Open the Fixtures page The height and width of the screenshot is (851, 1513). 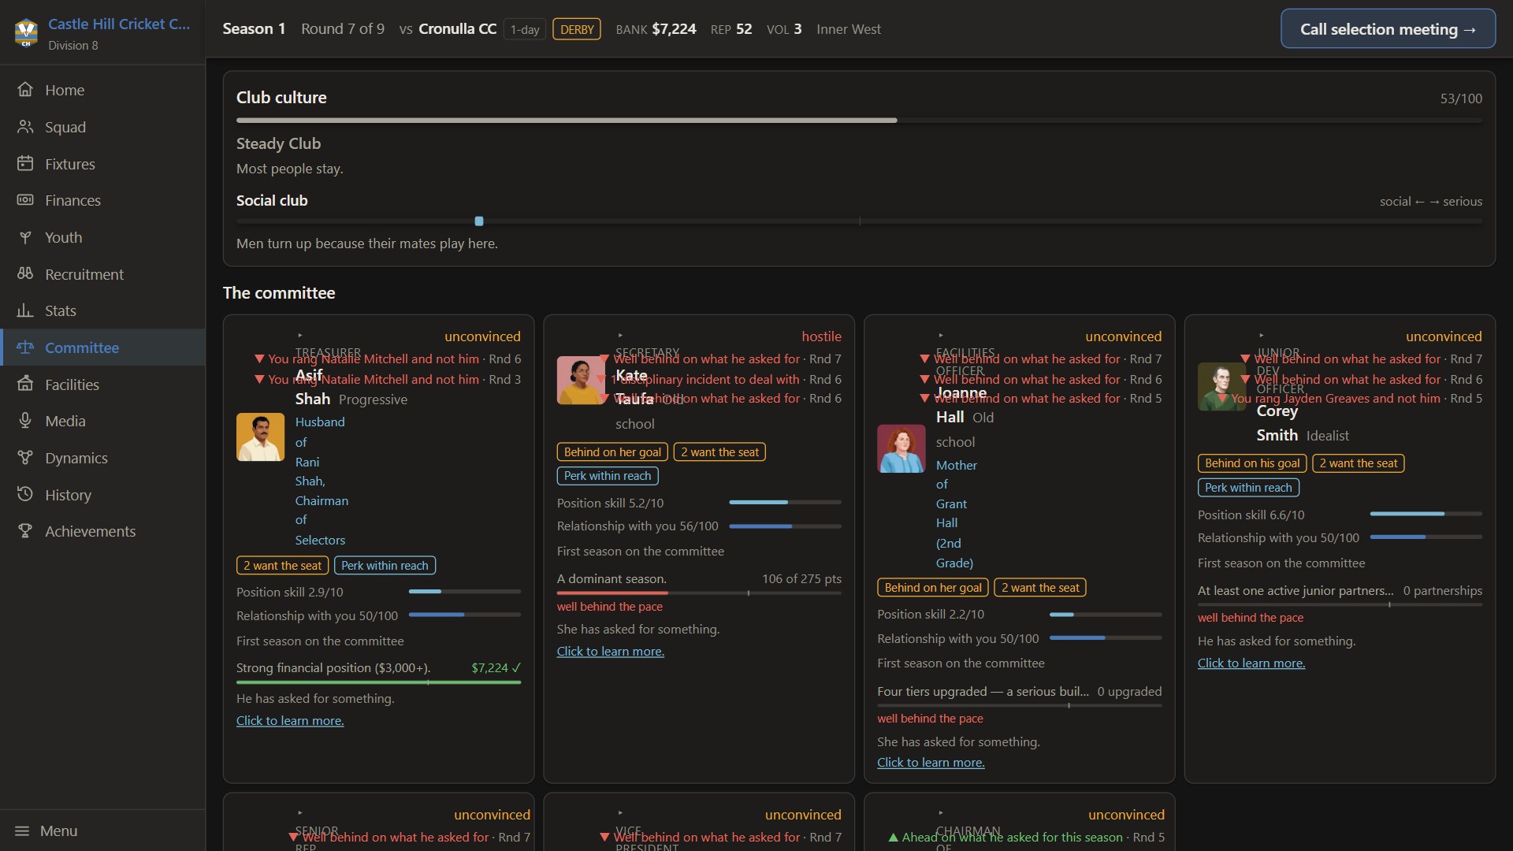pyautogui.click(x=102, y=164)
